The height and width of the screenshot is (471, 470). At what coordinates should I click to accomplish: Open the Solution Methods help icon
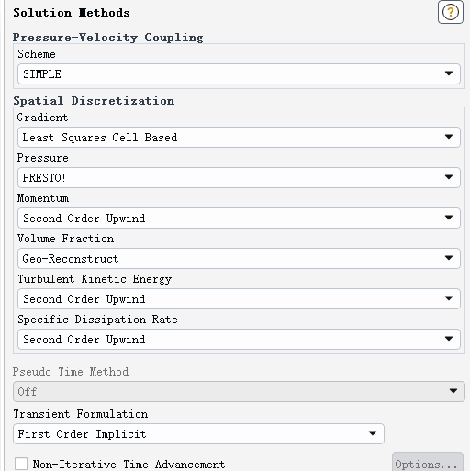click(451, 12)
